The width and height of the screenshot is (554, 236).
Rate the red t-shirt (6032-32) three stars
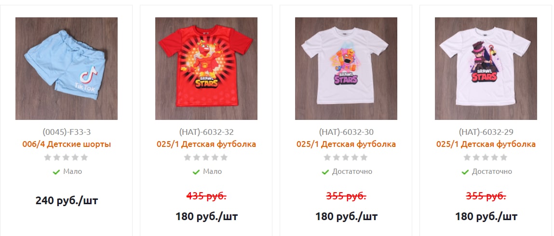coord(206,157)
